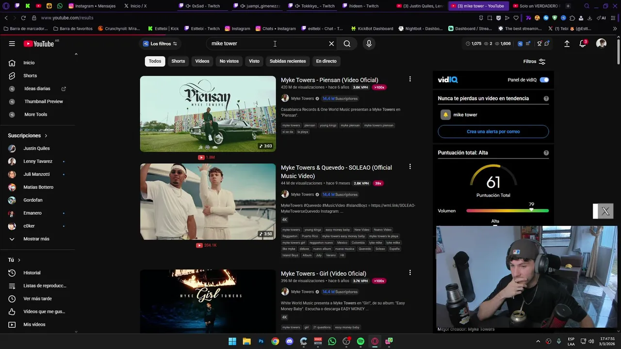Show more bookmarks with double chevron
This screenshot has height=349, width=621.
click(x=615, y=29)
